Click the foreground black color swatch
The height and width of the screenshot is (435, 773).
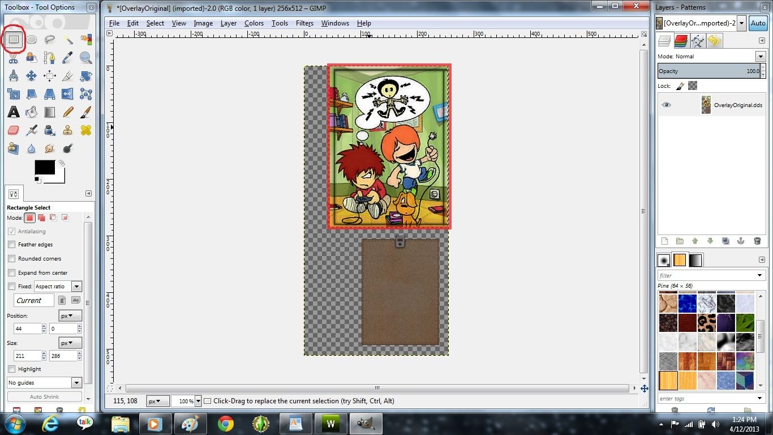point(45,168)
